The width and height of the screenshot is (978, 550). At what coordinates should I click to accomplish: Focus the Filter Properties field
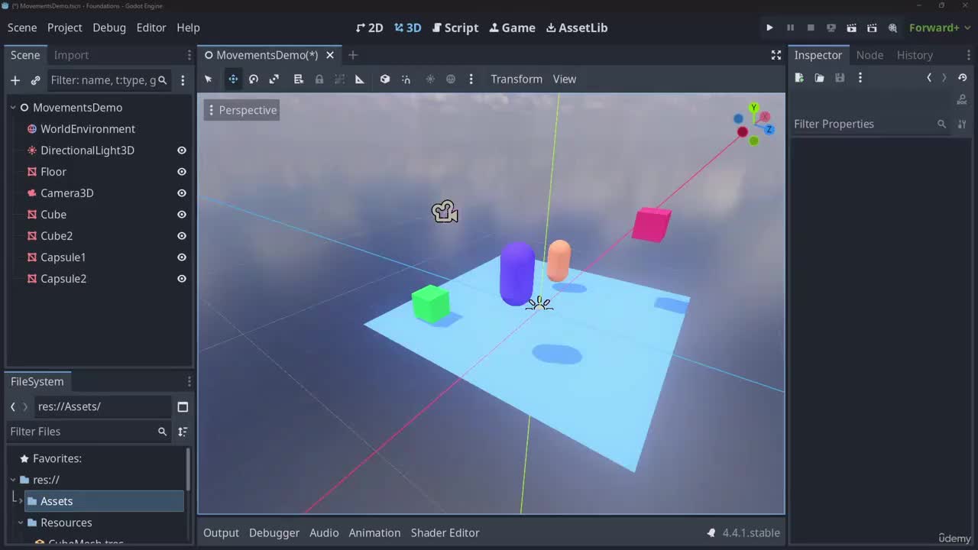click(x=870, y=124)
